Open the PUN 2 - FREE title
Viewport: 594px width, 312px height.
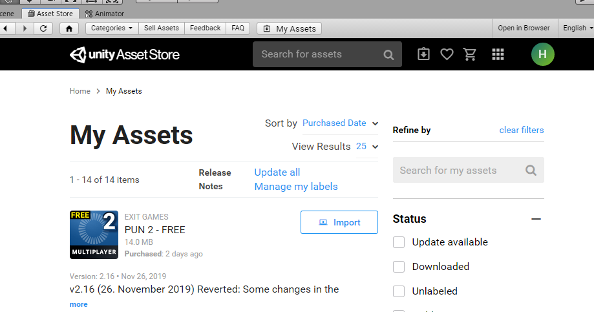click(x=154, y=230)
